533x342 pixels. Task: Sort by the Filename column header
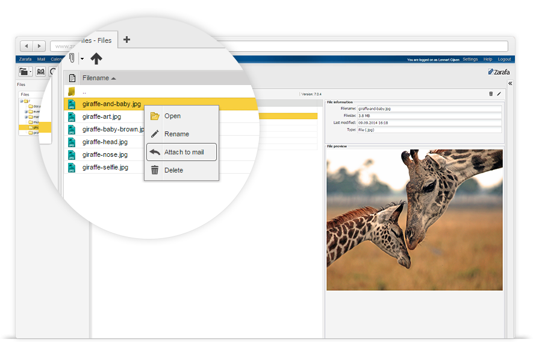pyautogui.click(x=99, y=78)
